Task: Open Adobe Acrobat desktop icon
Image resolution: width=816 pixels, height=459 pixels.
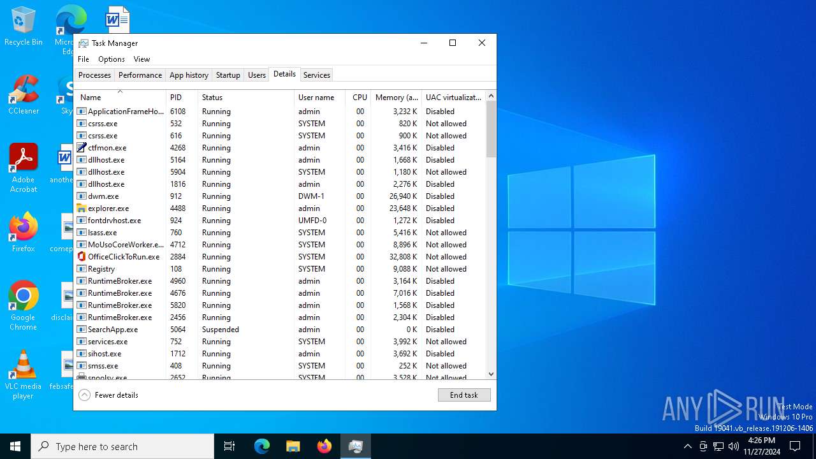Action: click(x=24, y=159)
